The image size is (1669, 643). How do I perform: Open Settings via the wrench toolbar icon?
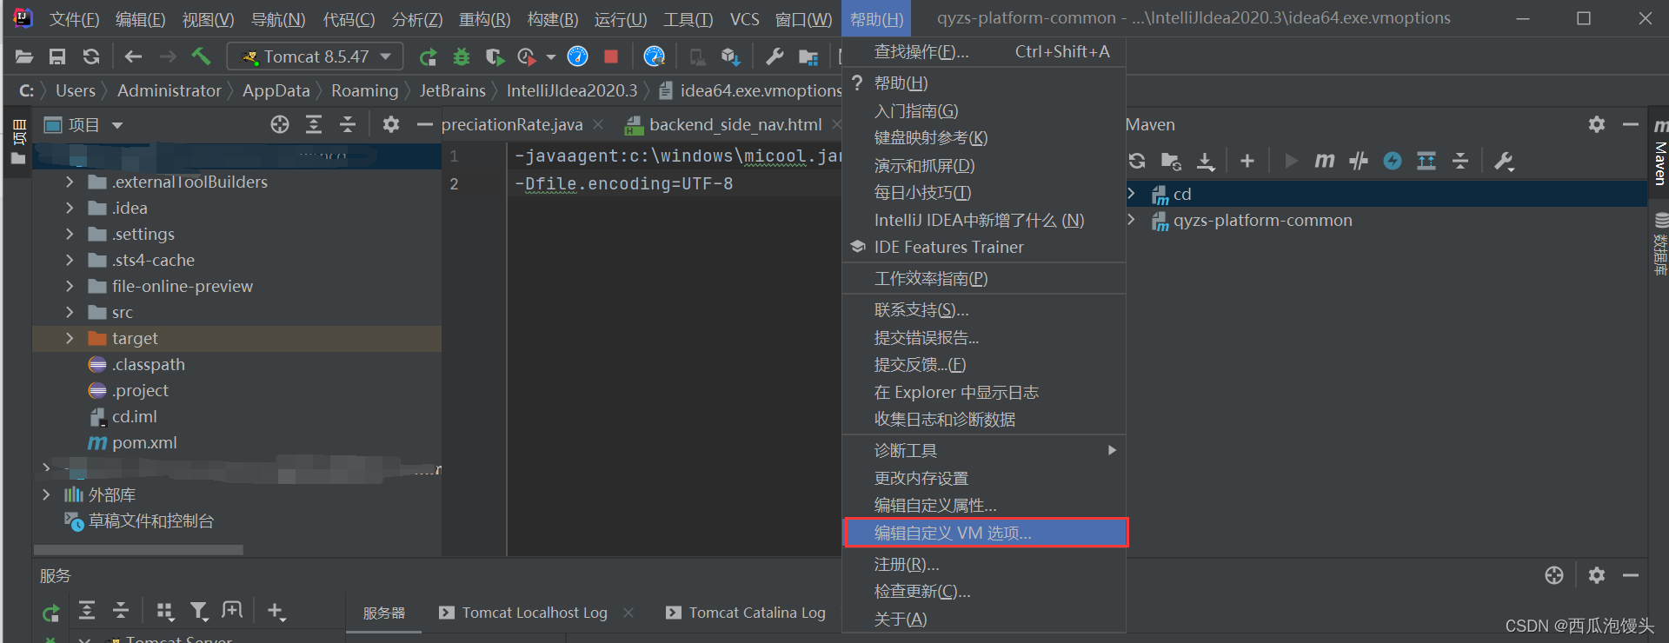(x=774, y=57)
